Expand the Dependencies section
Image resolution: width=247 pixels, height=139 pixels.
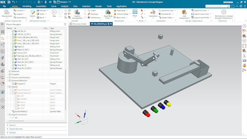click(x=8, y=129)
